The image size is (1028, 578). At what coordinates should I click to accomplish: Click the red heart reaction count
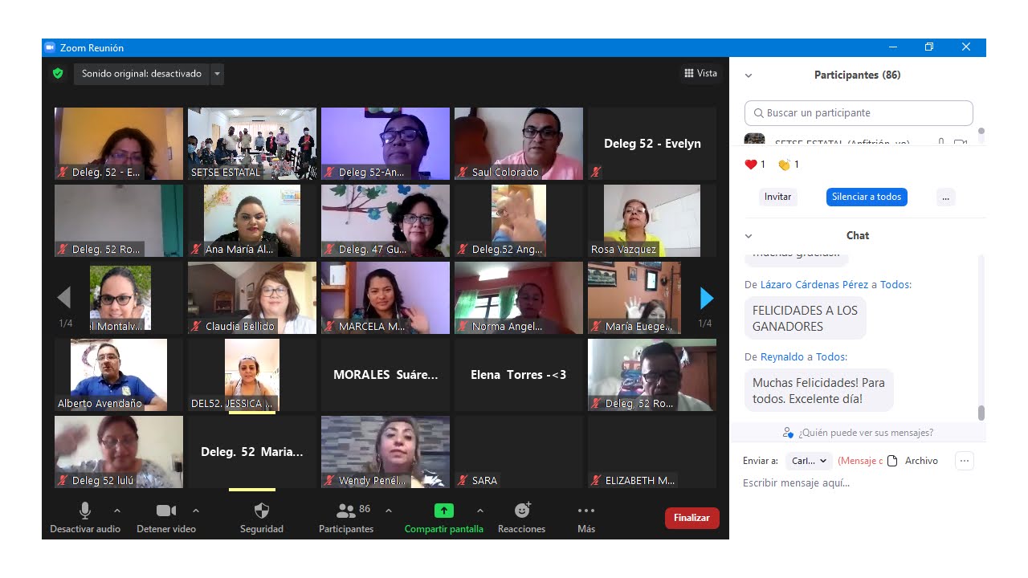coord(755,165)
